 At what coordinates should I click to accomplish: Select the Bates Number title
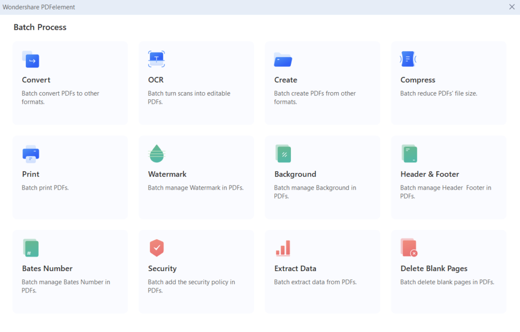click(x=47, y=269)
